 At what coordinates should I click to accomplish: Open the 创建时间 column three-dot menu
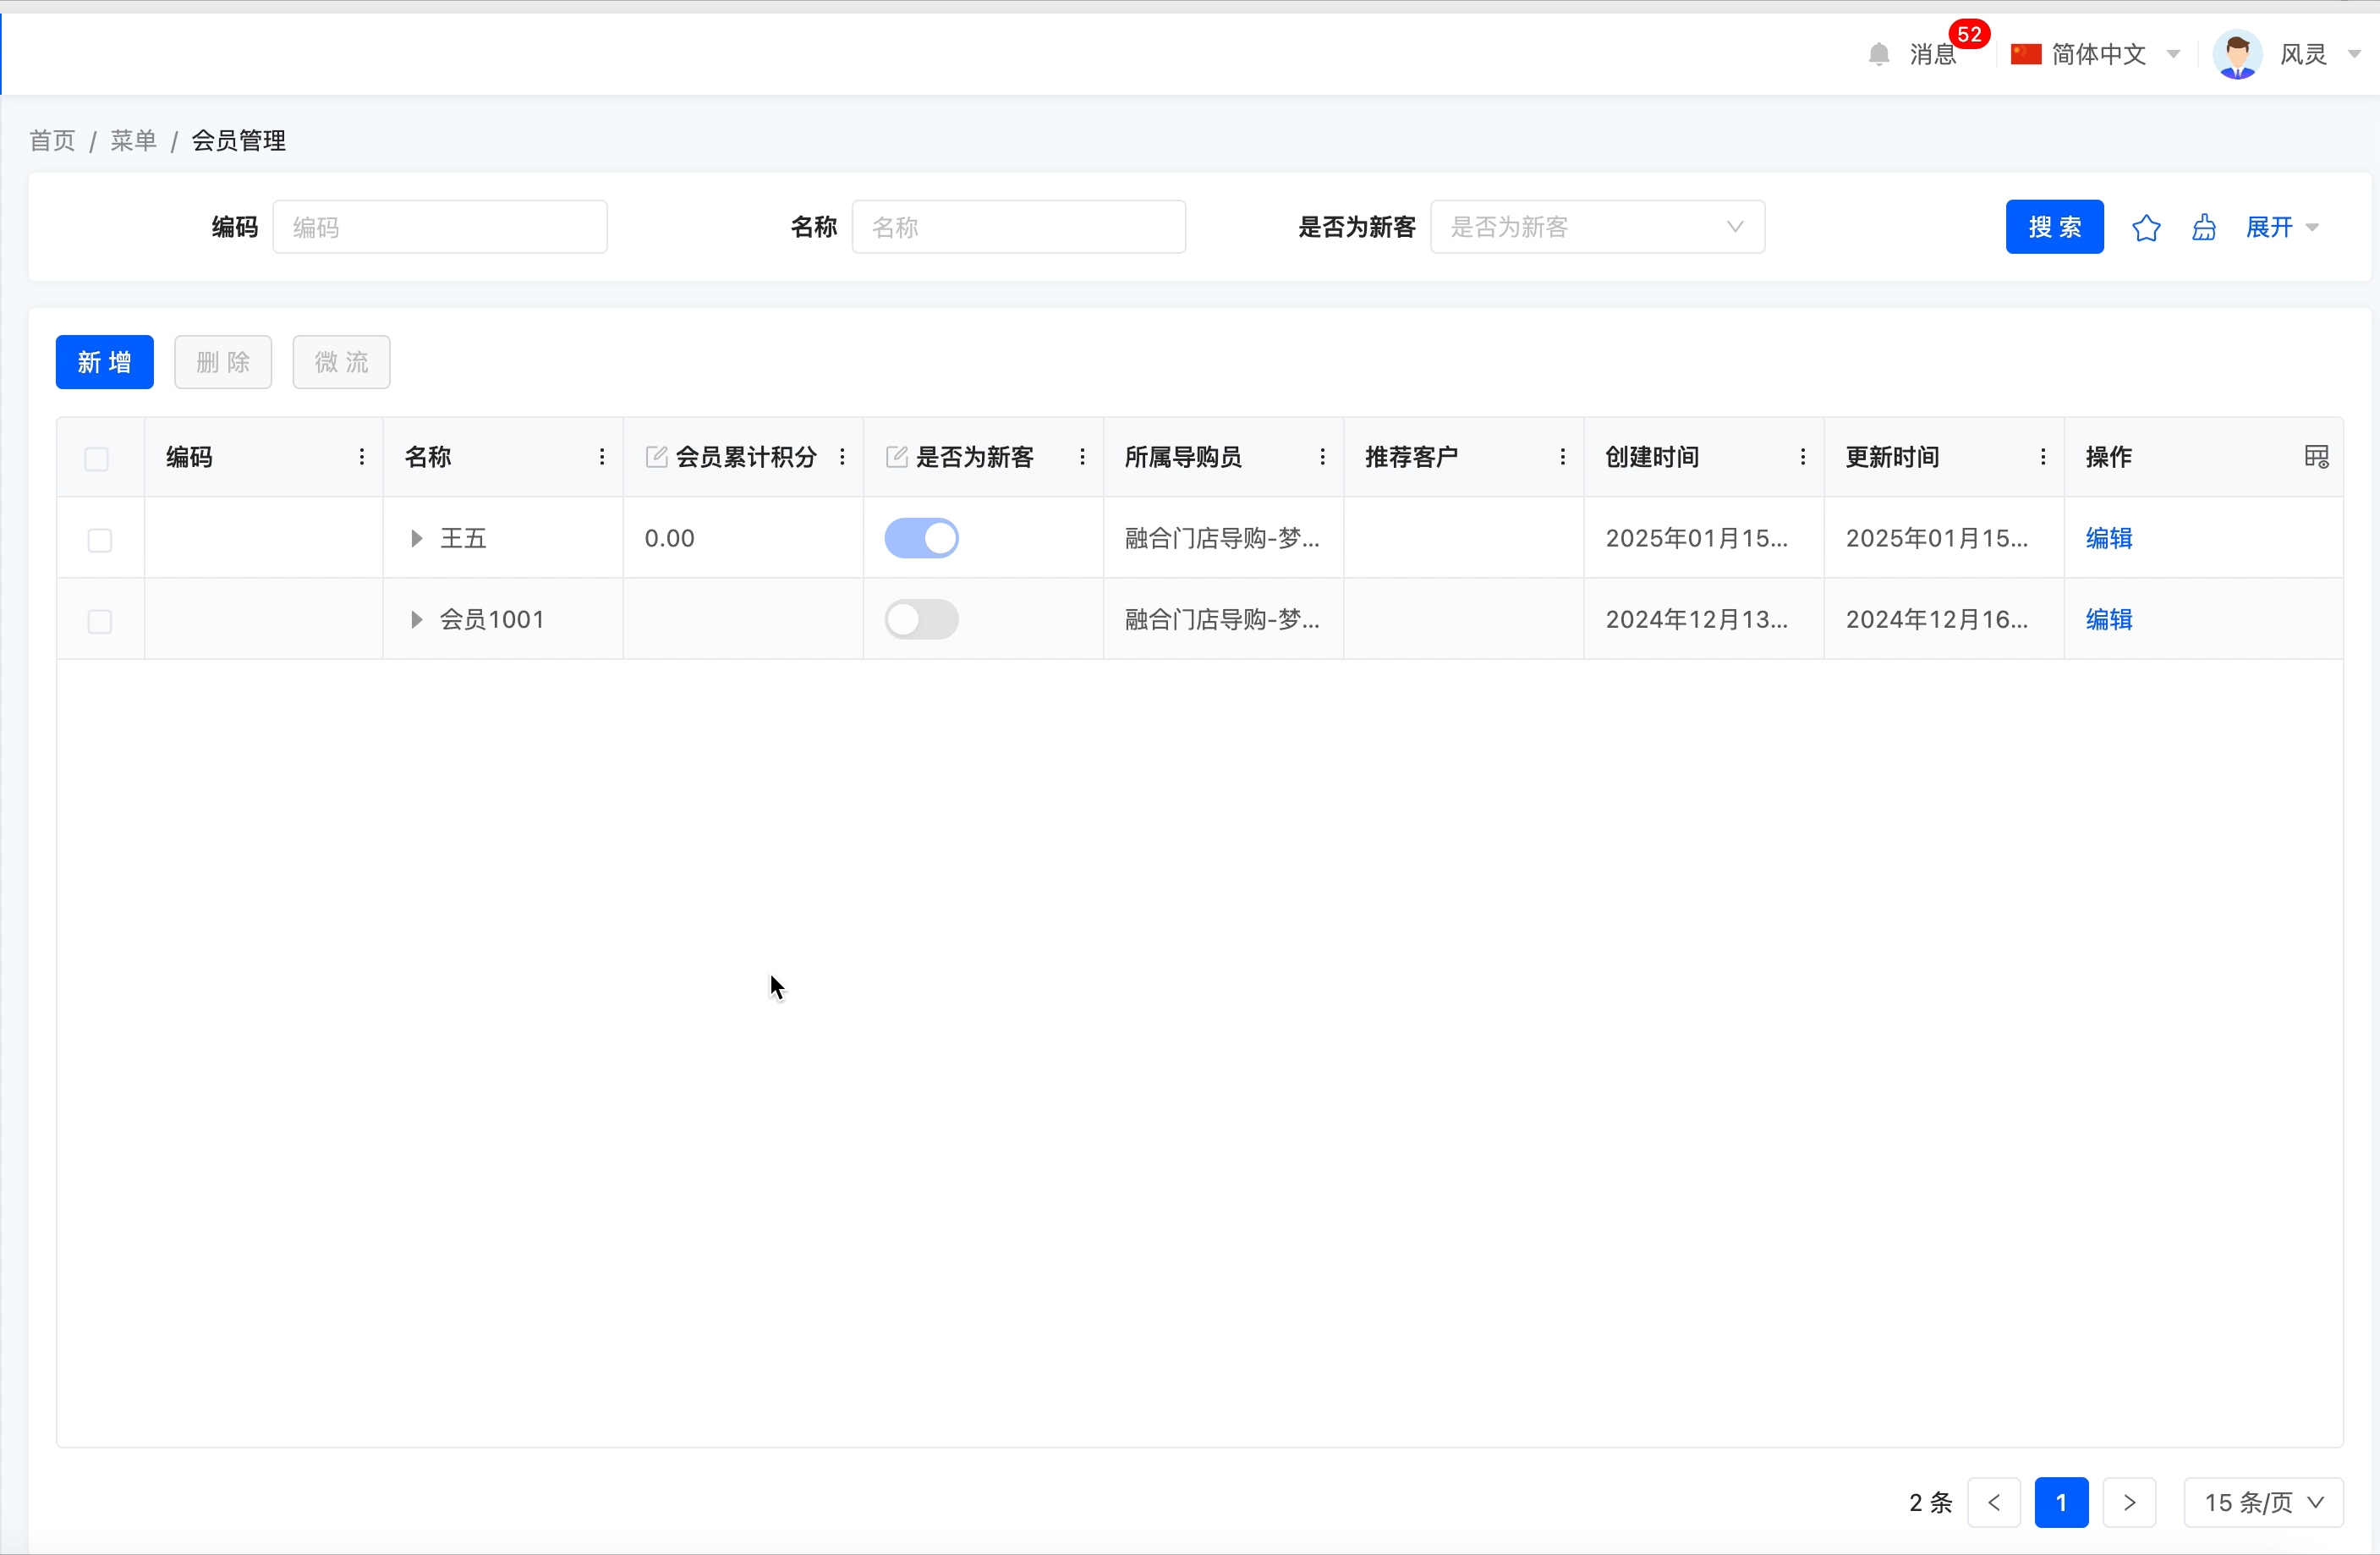[1803, 457]
